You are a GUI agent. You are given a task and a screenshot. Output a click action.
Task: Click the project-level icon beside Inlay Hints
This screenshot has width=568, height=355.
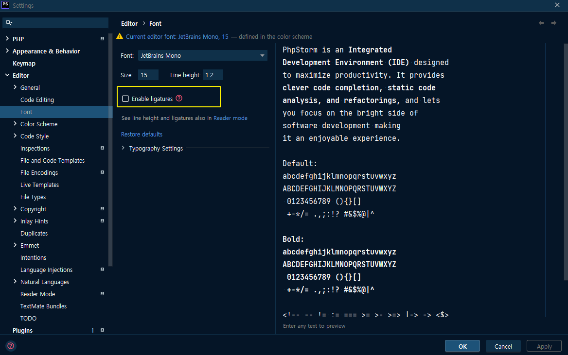[x=102, y=221]
